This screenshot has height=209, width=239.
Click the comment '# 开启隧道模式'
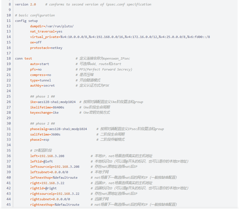[x=88, y=80]
